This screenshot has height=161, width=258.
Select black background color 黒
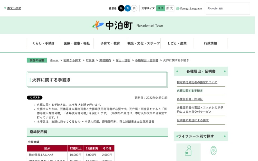click(121, 8)
